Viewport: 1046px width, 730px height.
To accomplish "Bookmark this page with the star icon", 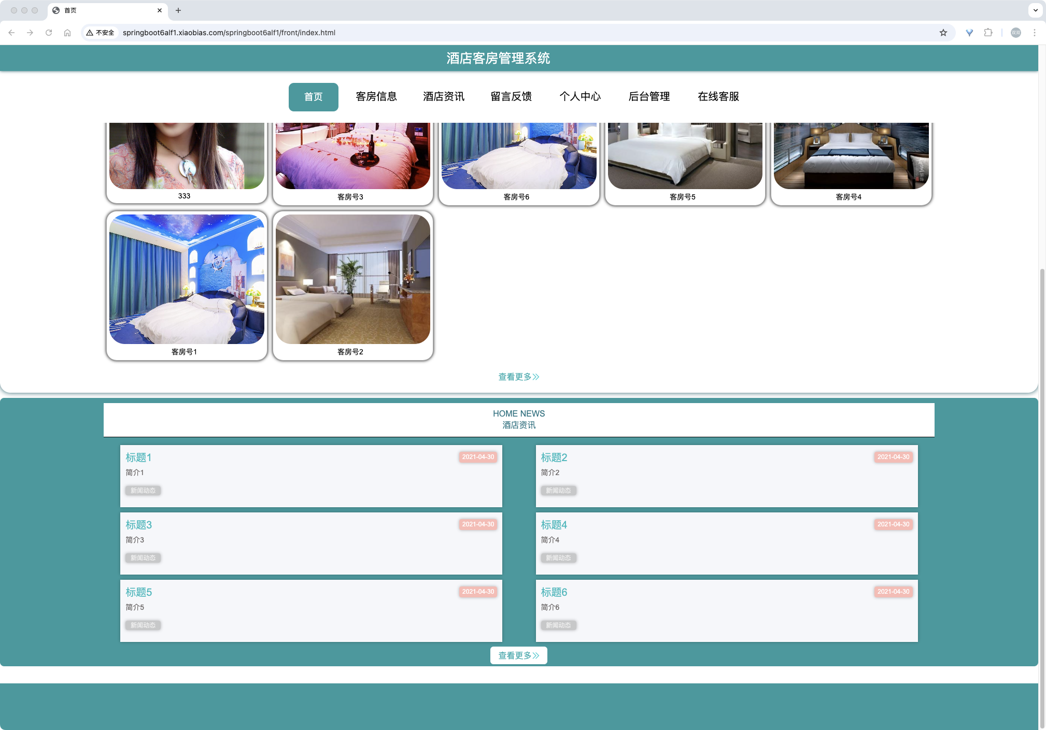I will (943, 33).
